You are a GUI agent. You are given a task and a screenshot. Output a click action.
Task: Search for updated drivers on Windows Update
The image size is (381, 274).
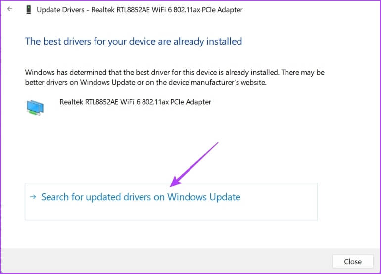click(171, 202)
